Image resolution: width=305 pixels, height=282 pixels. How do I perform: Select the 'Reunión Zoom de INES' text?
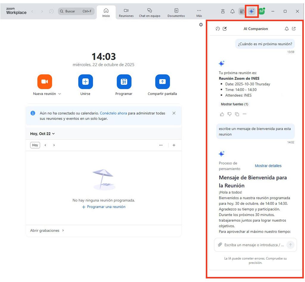[239, 79]
